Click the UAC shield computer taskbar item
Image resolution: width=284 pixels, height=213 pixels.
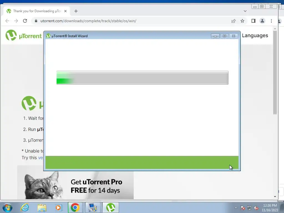coord(93,207)
